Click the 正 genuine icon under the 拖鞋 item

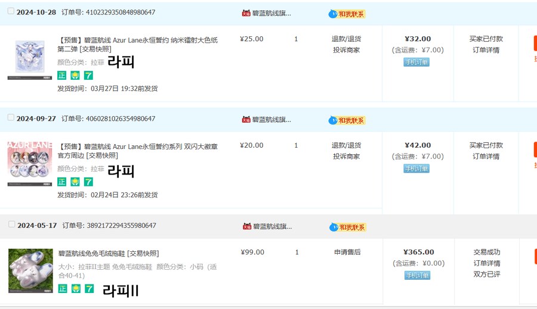(62, 289)
